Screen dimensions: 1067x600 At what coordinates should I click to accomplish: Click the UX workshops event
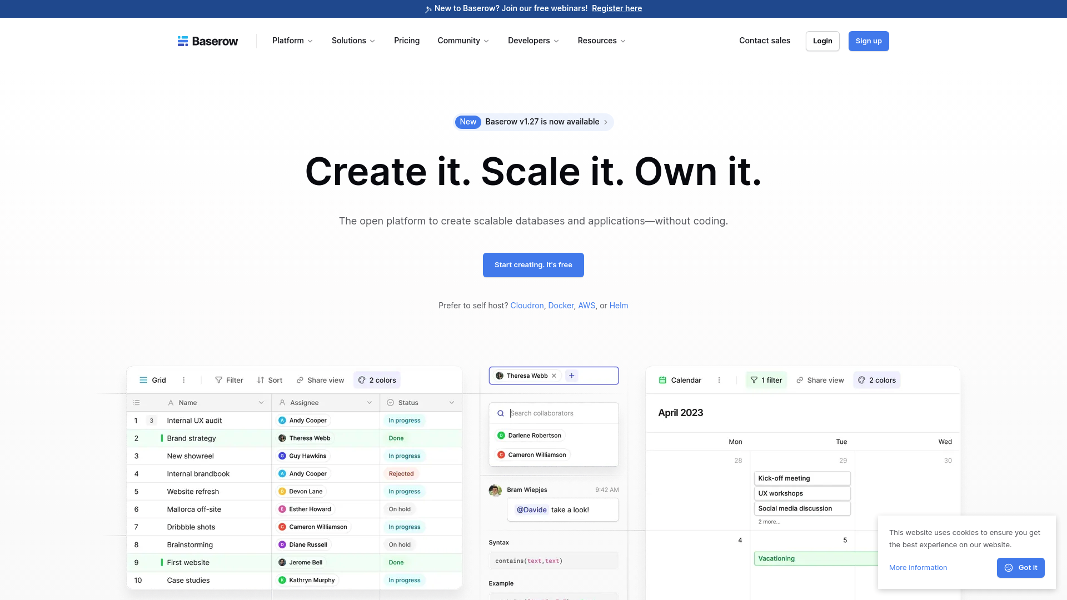(x=802, y=493)
